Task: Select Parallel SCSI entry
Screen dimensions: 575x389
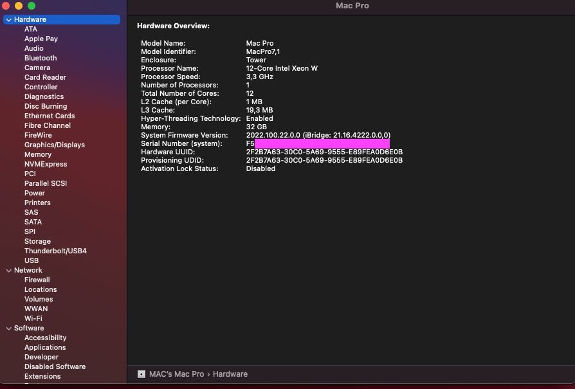Action: (x=46, y=183)
